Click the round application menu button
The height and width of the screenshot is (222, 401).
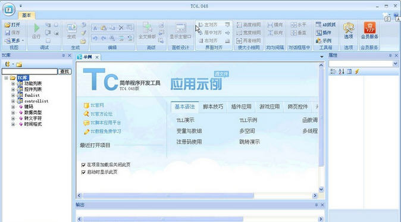[8, 10]
